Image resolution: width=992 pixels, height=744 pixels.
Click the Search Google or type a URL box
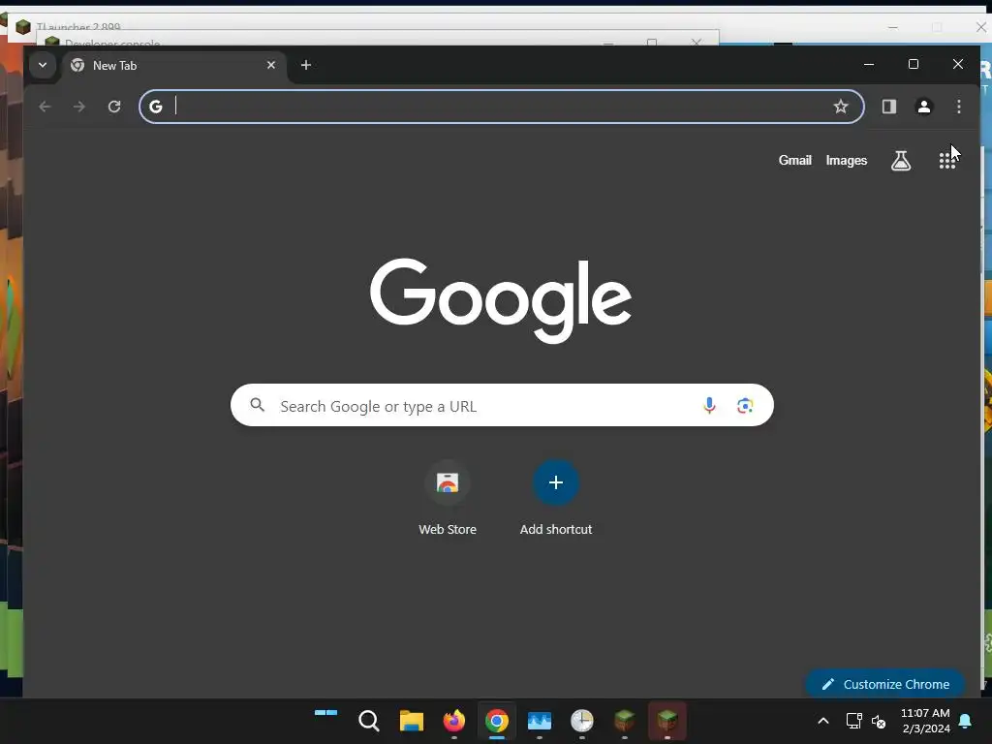(x=502, y=405)
